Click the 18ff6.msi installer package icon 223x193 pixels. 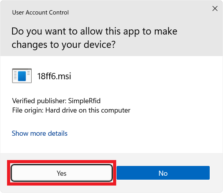22,76
